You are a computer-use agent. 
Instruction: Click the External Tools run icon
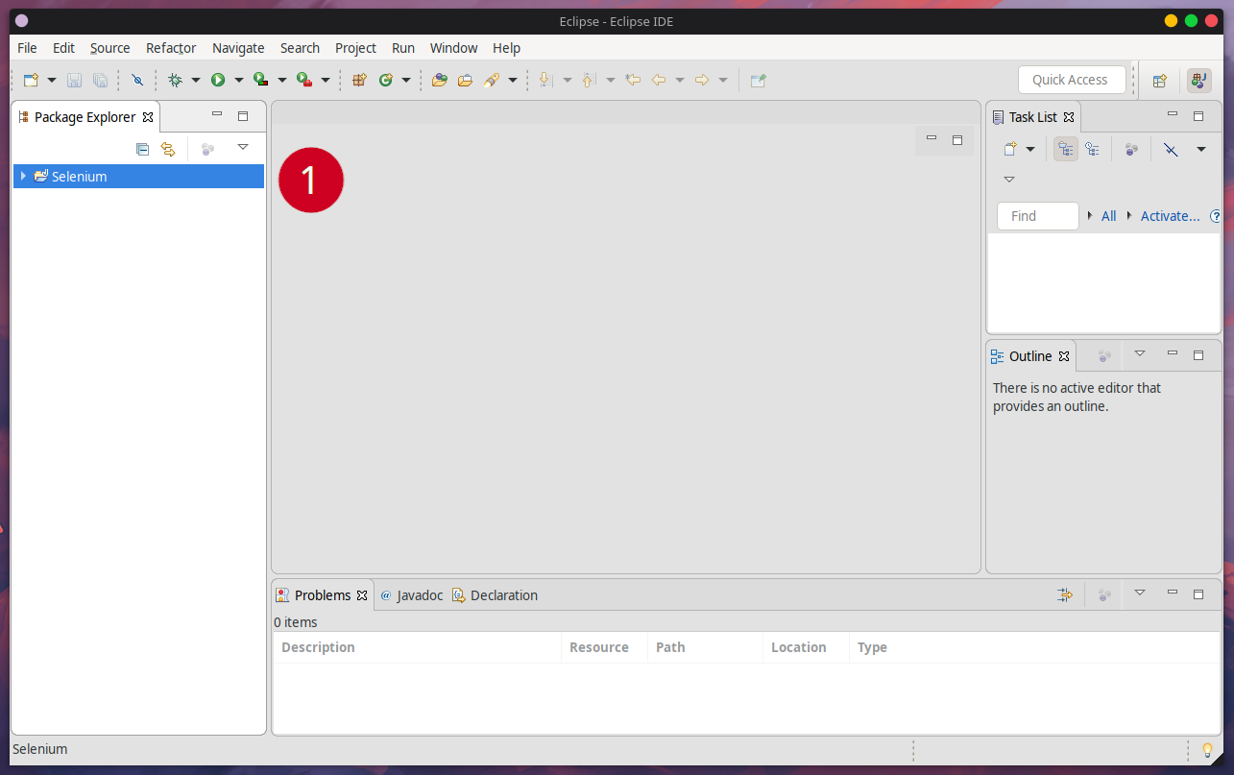(x=303, y=81)
